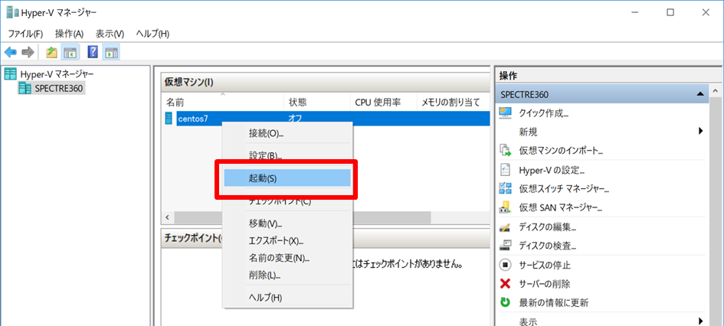Toggle the action pane toolbar icon
This screenshot has width=724, height=326.
point(111,53)
